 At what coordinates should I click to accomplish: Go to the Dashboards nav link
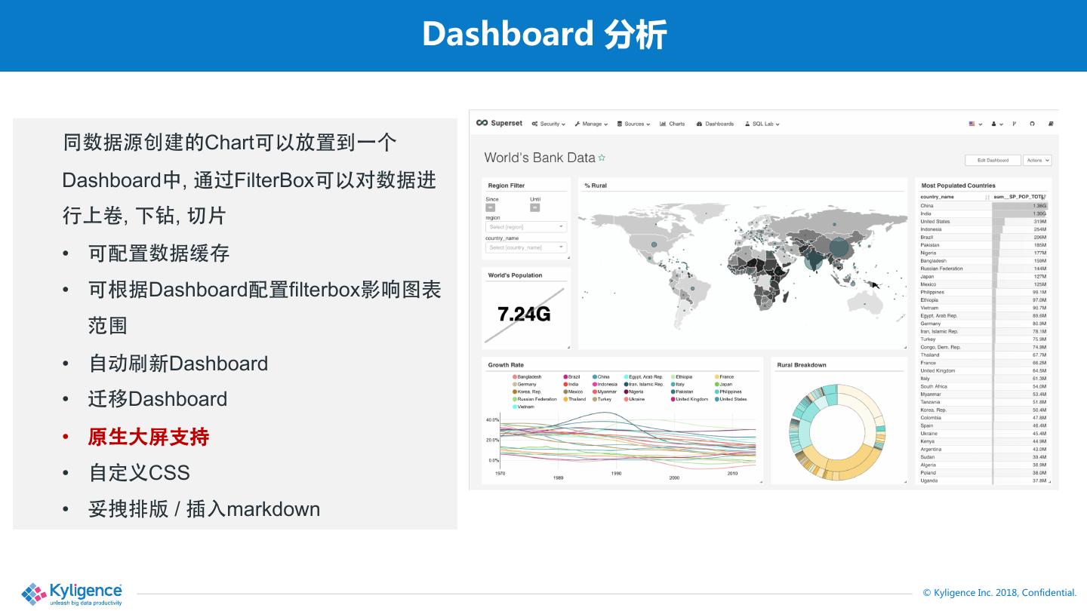715,124
